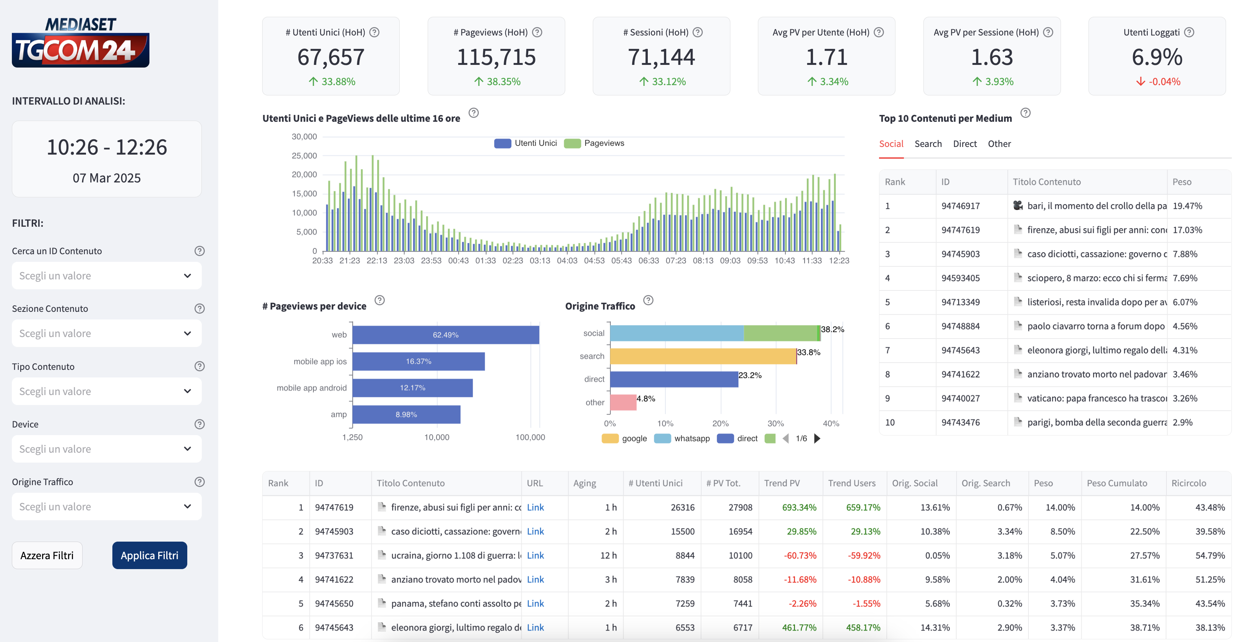
Task: Click video camera icon in rank 1 content row
Action: (x=1018, y=205)
